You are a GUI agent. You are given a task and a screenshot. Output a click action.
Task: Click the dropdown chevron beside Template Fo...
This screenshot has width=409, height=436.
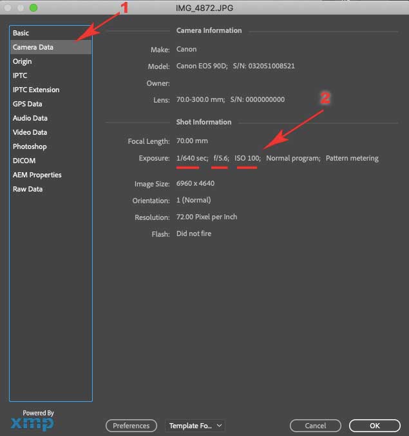[219, 426]
